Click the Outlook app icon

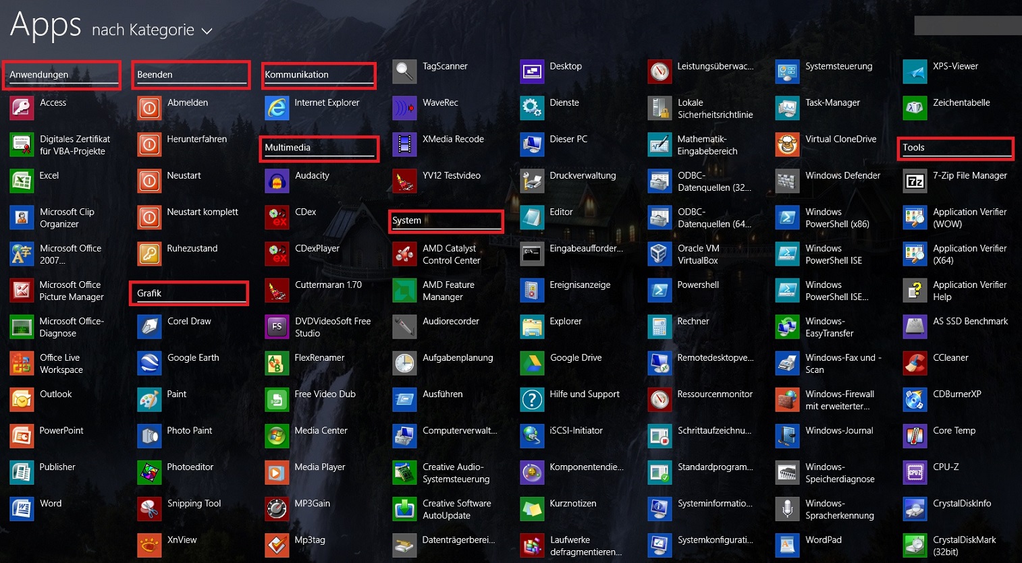point(22,399)
